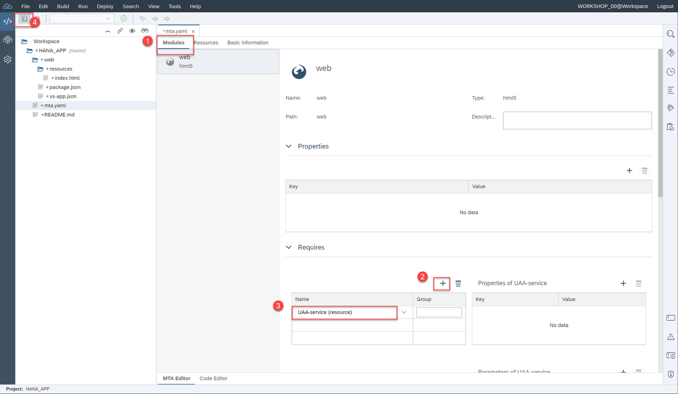The image size is (678, 394).
Task: Open the Development perspective in left sidebar
Action: tap(8, 21)
